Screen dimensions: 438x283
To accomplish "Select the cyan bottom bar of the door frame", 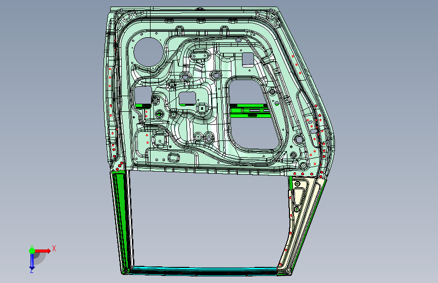I will [204, 270].
